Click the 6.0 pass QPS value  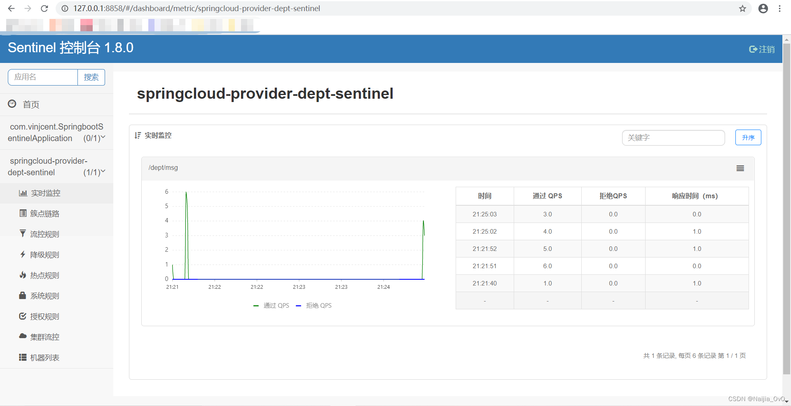pos(547,266)
